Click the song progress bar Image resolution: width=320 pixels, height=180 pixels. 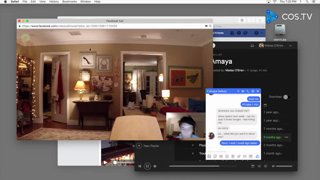[x=203, y=166]
